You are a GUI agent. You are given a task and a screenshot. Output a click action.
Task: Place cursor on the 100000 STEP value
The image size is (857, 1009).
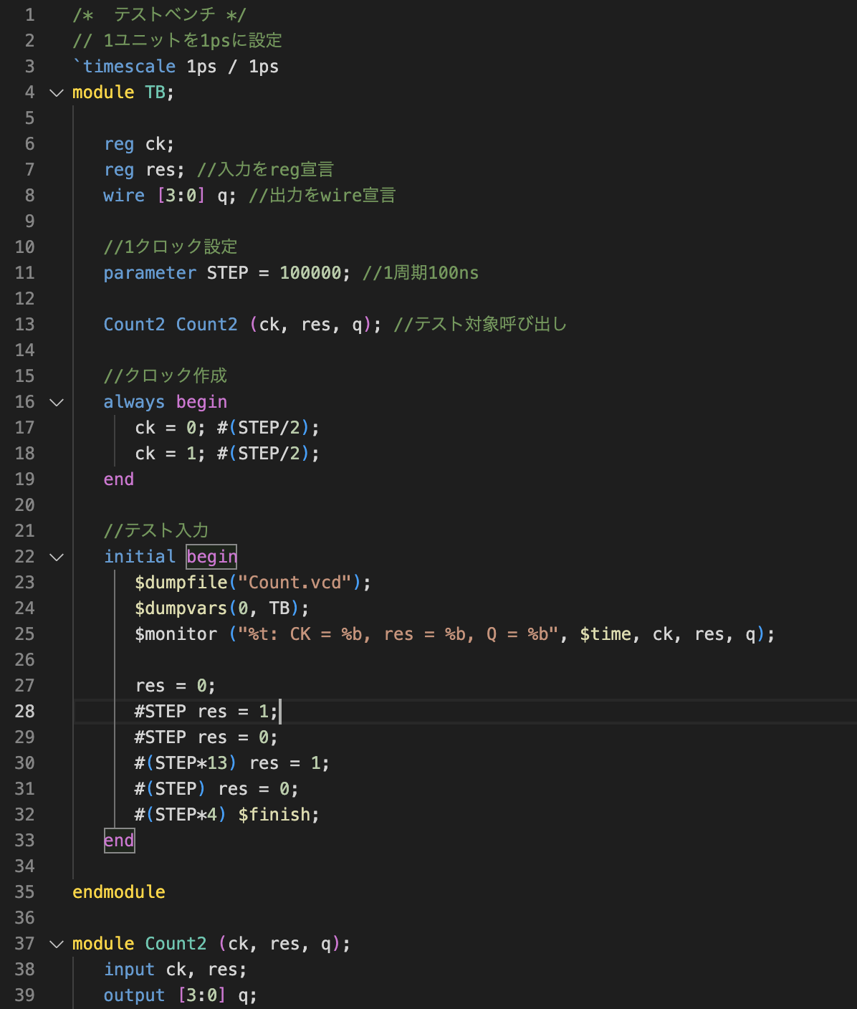tap(310, 273)
